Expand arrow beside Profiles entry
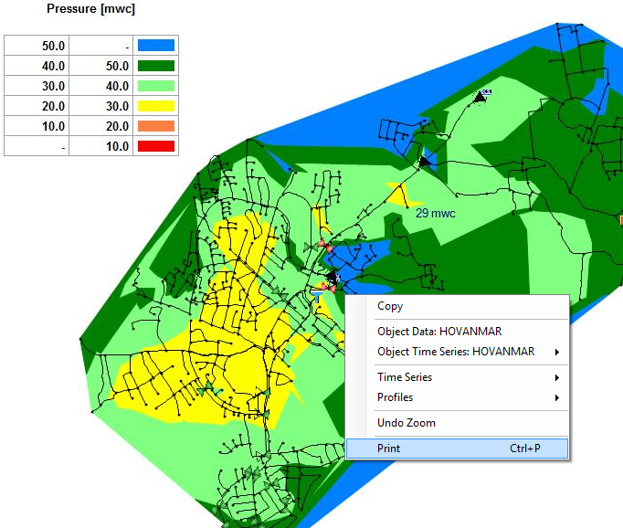The width and height of the screenshot is (623, 528). tap(557, 397)
